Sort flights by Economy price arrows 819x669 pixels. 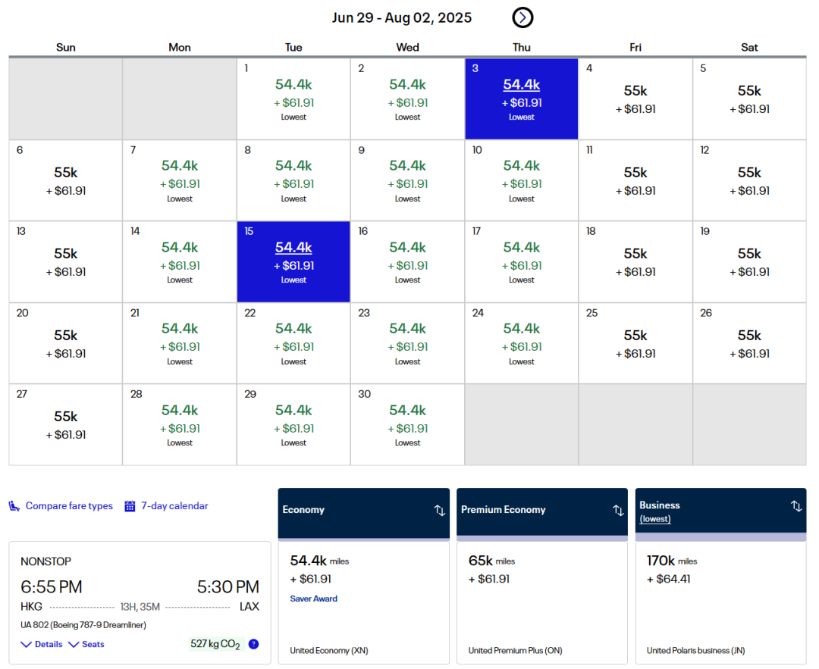click(440, 510)
